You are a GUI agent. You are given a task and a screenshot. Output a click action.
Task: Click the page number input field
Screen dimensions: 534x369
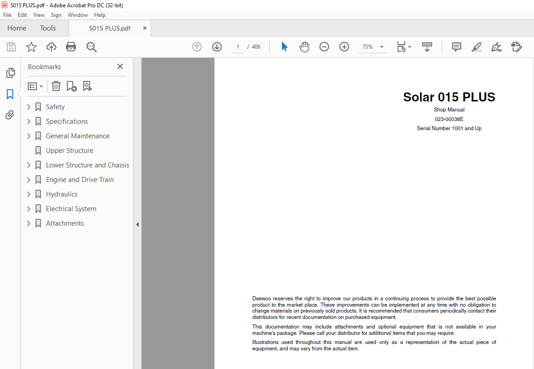(x=238, y=47)
